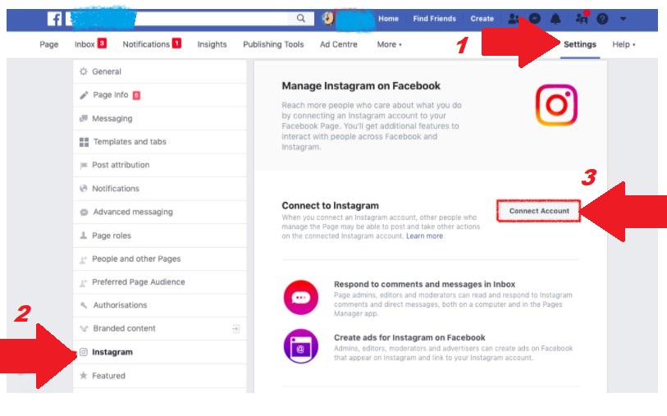Open the notifications bell icon
The width and height of the screenshot is (667, 416).
click(x=555, y=19)
